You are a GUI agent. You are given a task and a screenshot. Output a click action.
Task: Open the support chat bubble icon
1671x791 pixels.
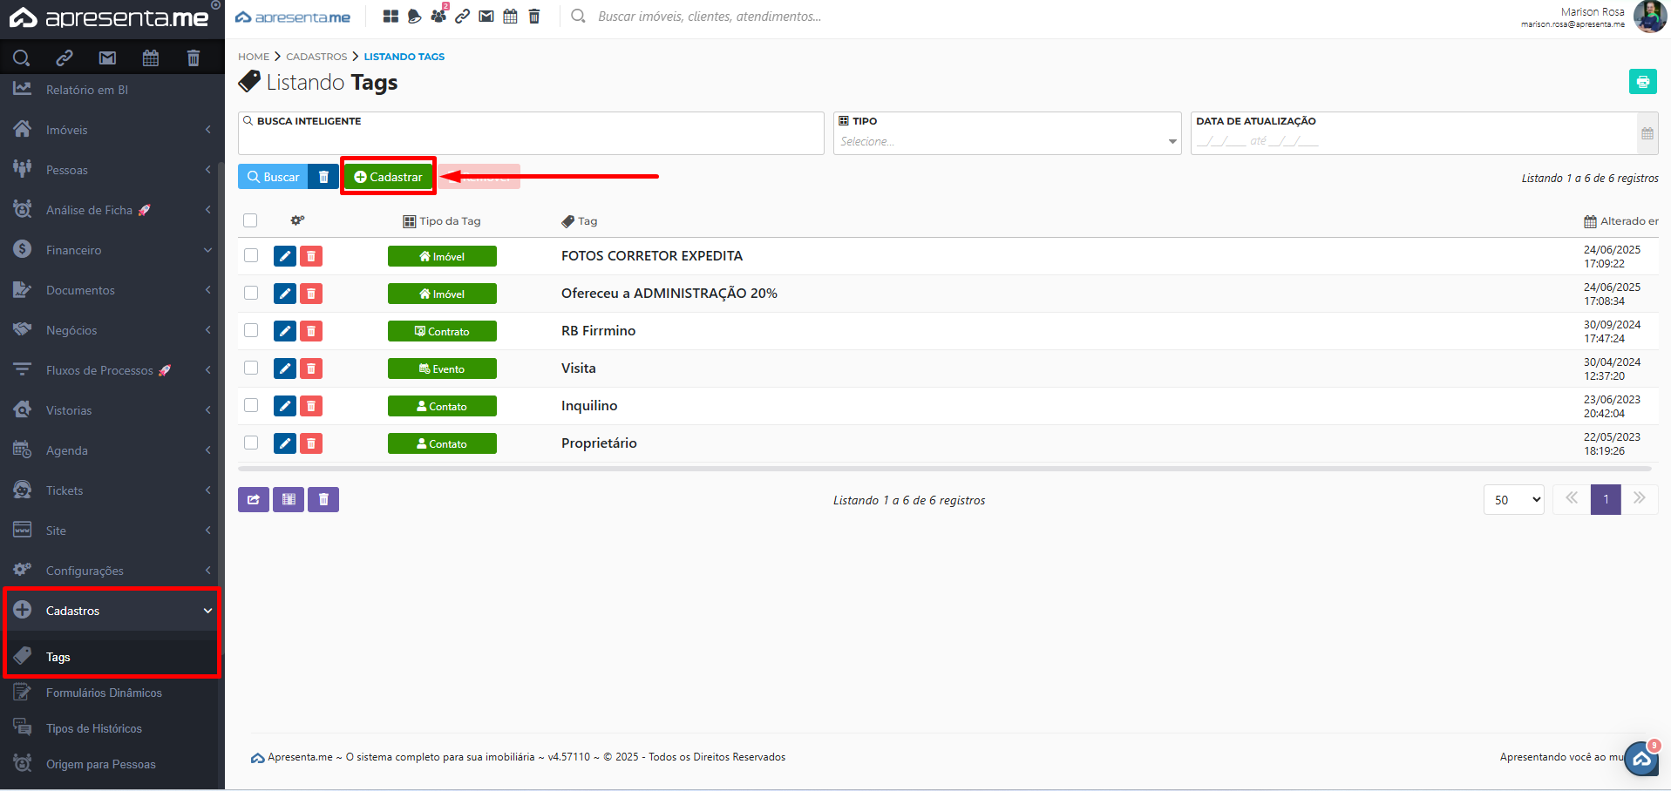click(1641, 759)
